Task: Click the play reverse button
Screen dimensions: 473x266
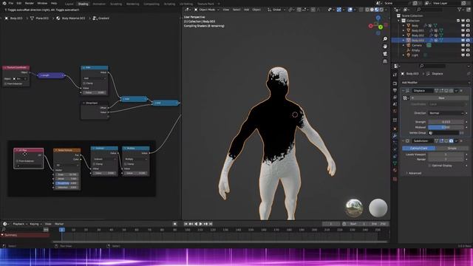Action: coord(196,224)
